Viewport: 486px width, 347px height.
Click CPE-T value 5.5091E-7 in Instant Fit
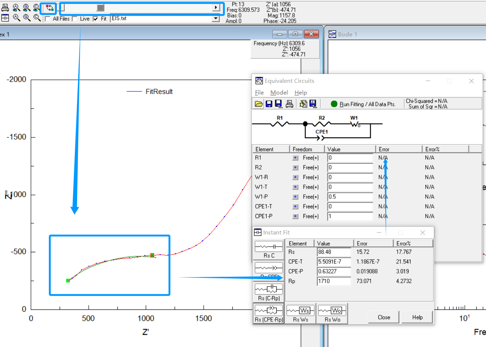[x=334, y=262]
